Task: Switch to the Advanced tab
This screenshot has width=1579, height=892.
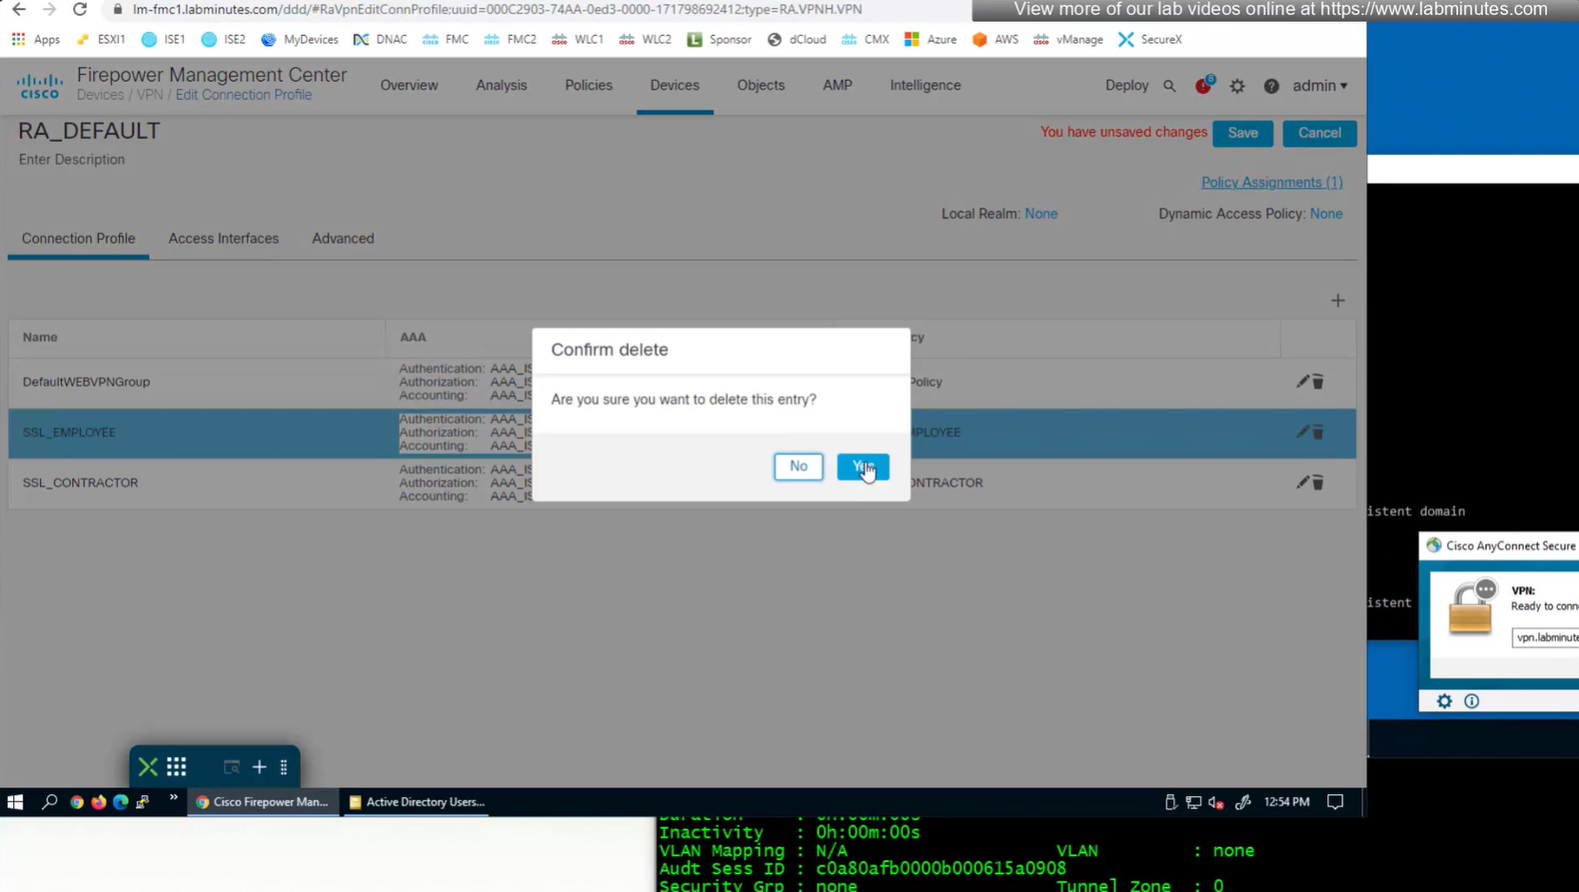Action: [343, 238]
